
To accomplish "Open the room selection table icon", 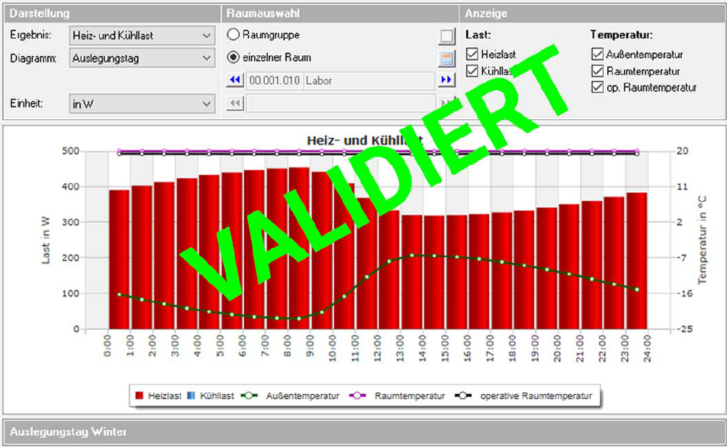I will click(x=446, y=59).
